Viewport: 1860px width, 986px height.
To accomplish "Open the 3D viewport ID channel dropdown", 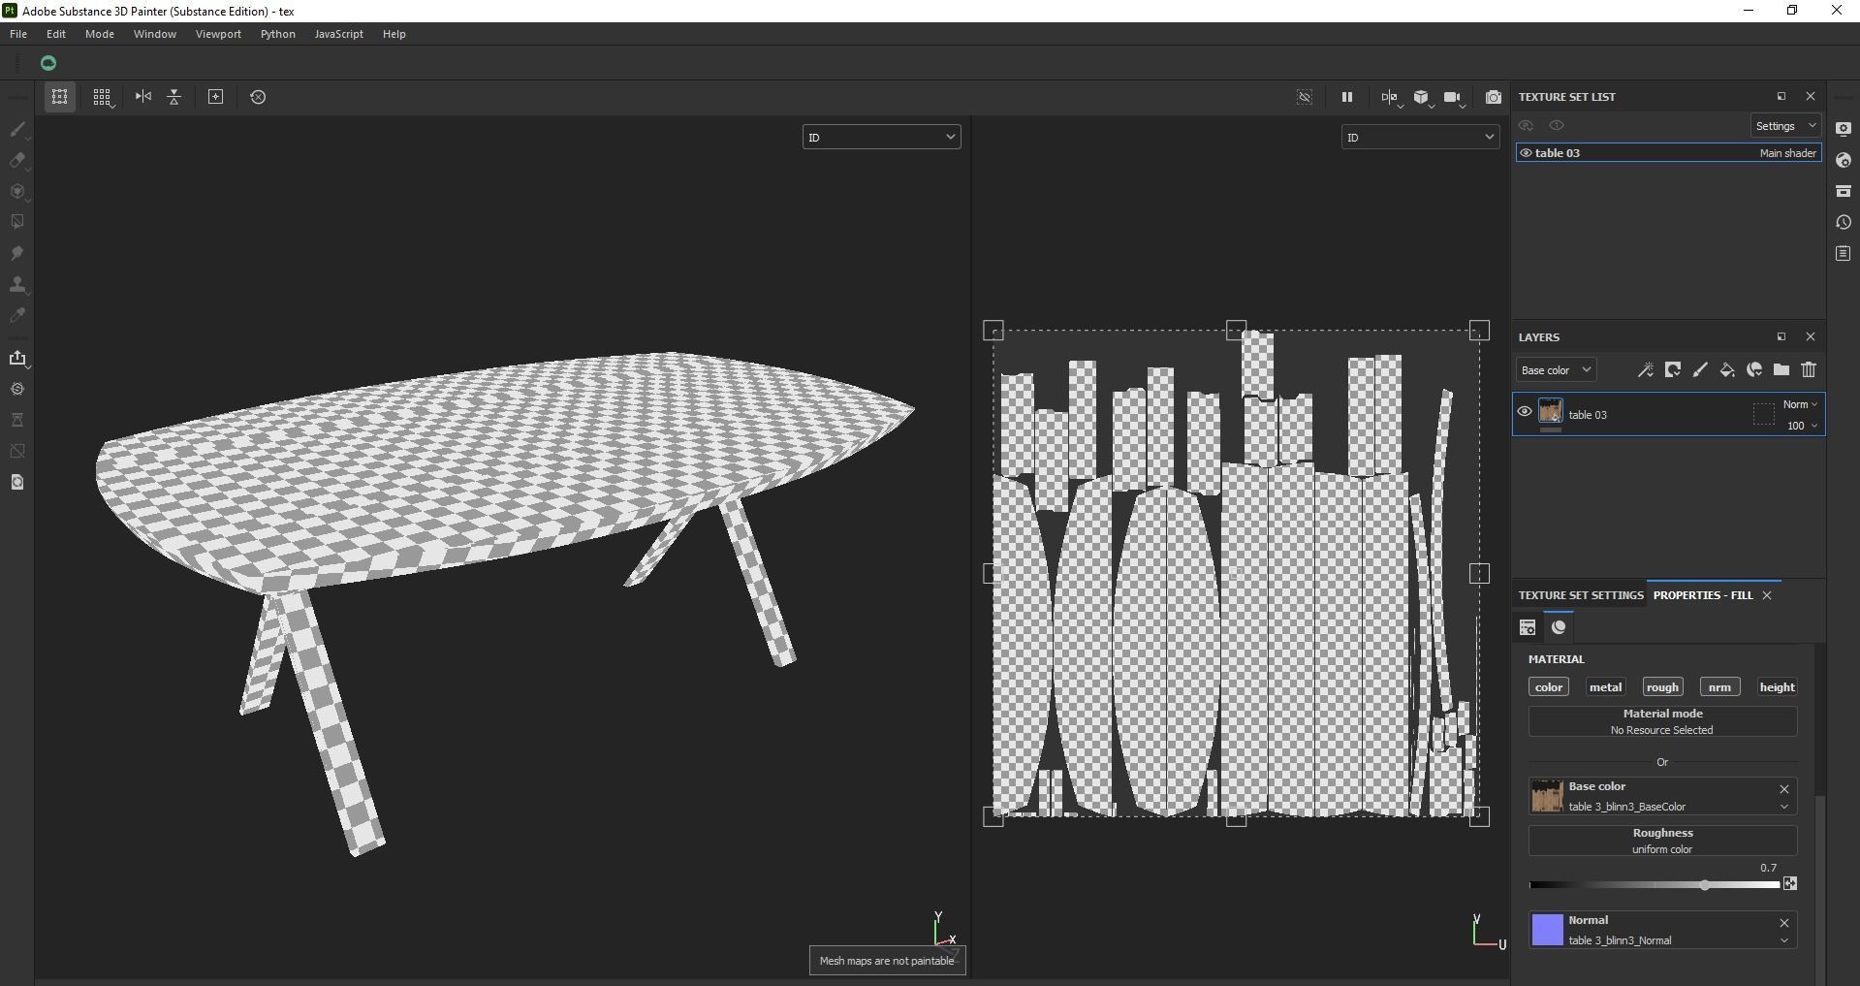I will pos(881,137).
